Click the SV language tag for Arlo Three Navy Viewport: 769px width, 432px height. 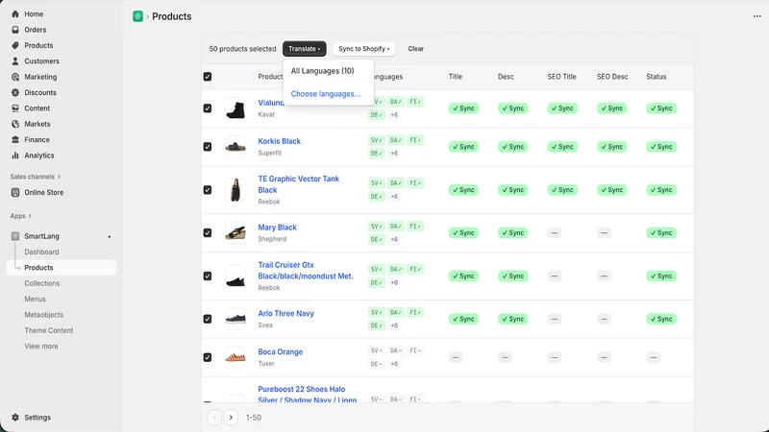376,313
